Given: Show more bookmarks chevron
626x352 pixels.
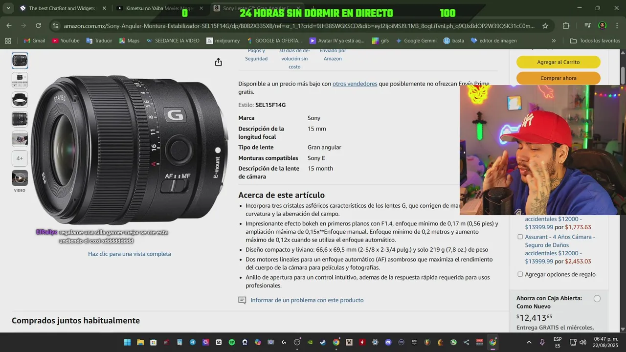Looking at the screenshot, I should [554, 41].
